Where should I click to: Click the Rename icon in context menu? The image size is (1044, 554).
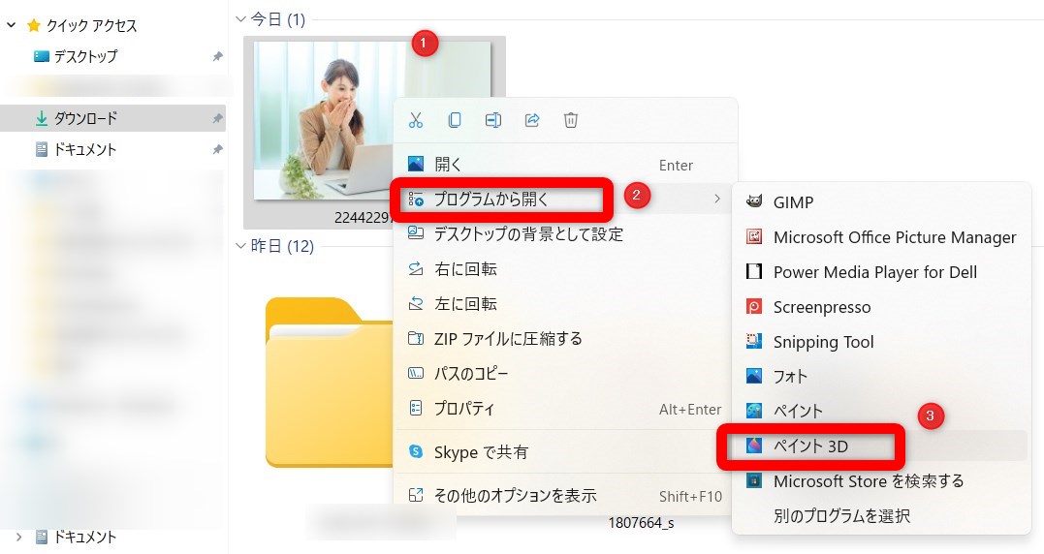(493, 120)
